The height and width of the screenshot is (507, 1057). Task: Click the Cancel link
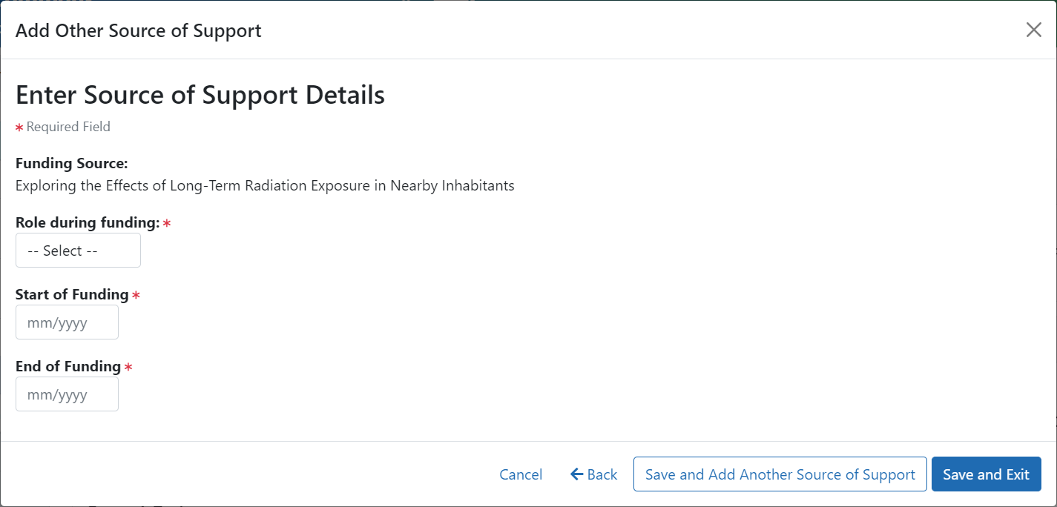[521, 474]
